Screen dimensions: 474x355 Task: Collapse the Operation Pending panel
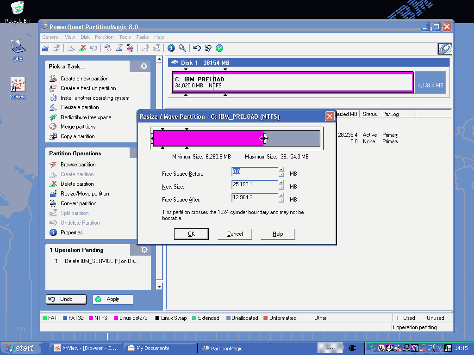click(144, 250)
